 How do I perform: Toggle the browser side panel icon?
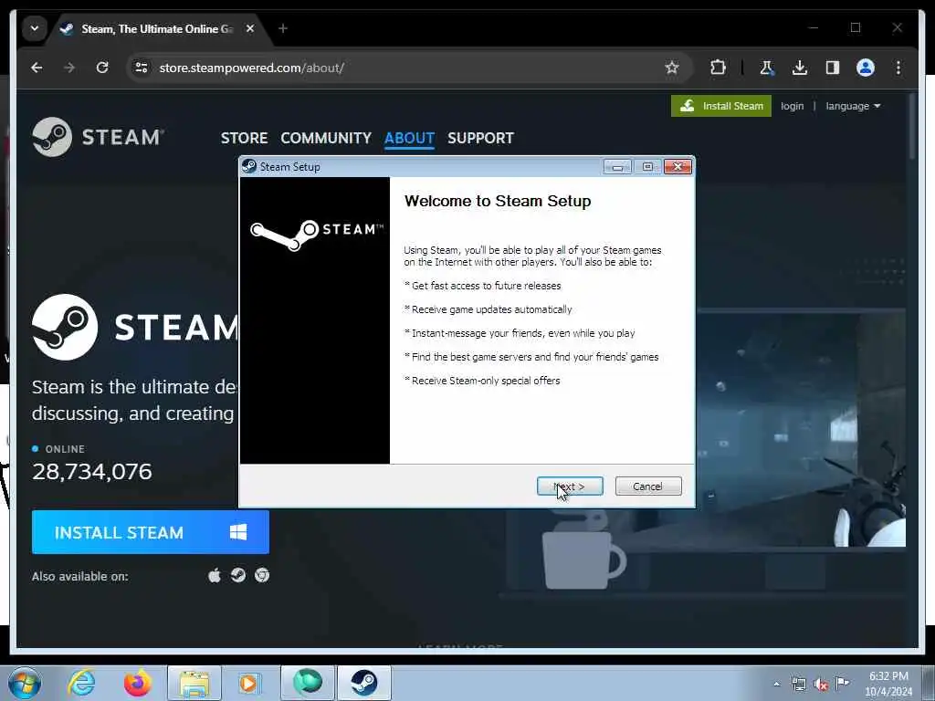click(833, 68)
